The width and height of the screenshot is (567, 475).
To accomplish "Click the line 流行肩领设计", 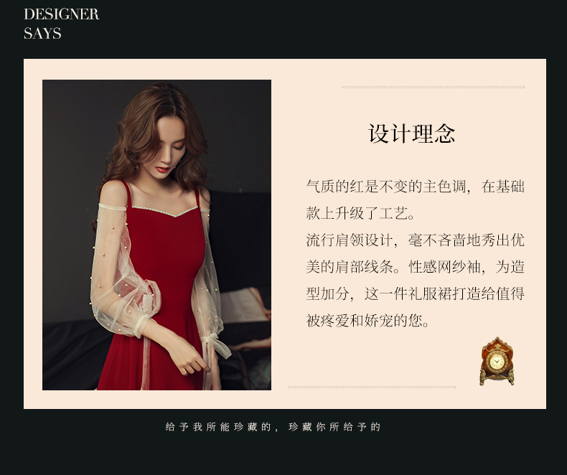I will point(415,240).
